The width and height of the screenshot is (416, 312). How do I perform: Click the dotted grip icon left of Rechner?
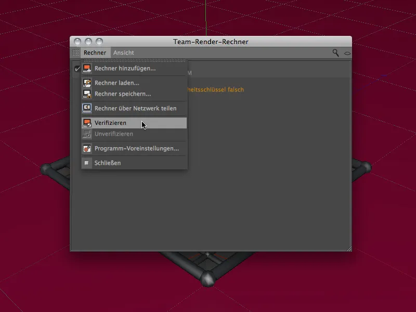click(75, 53)
